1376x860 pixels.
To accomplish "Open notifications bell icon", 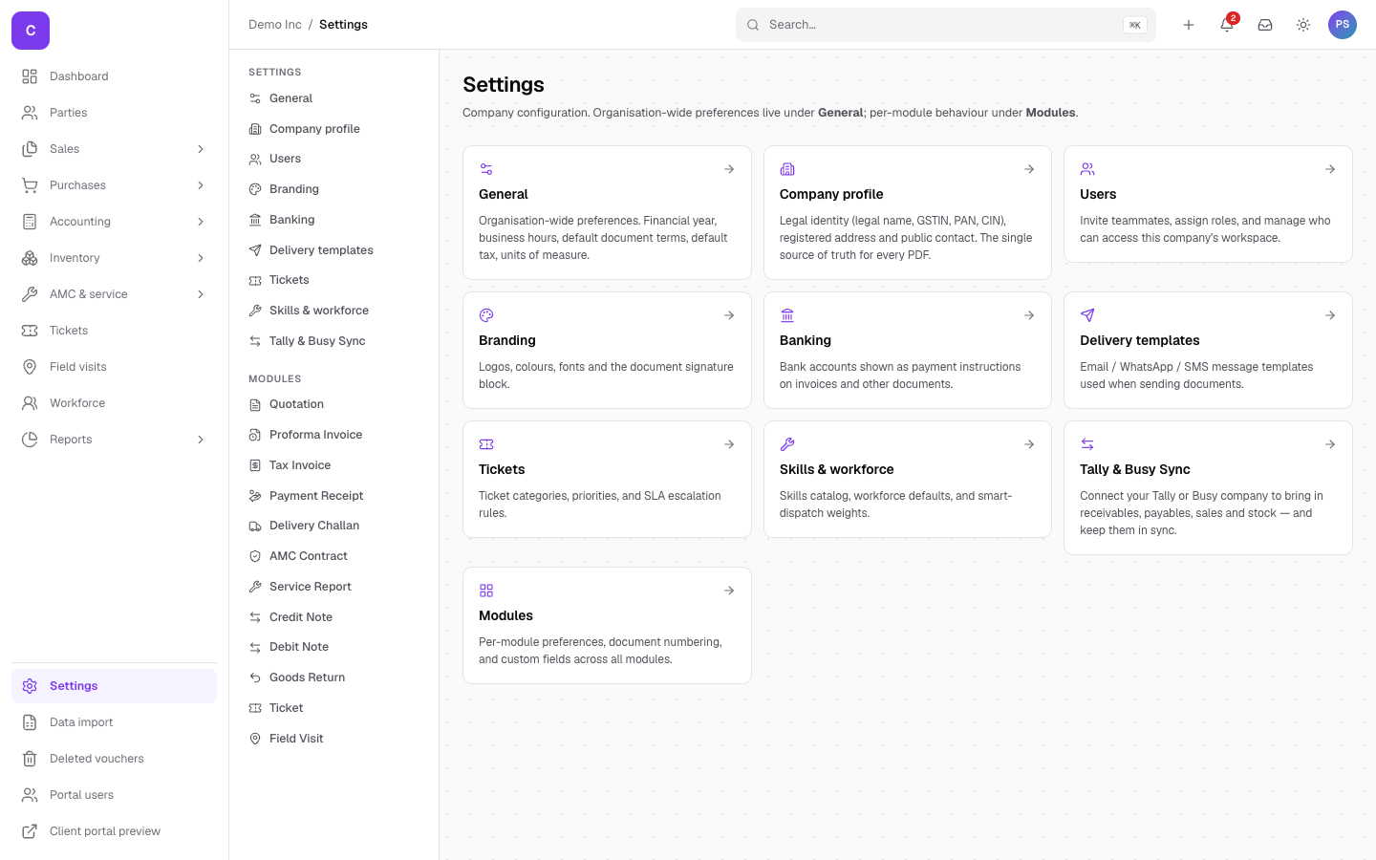I will click(1227, 25).
